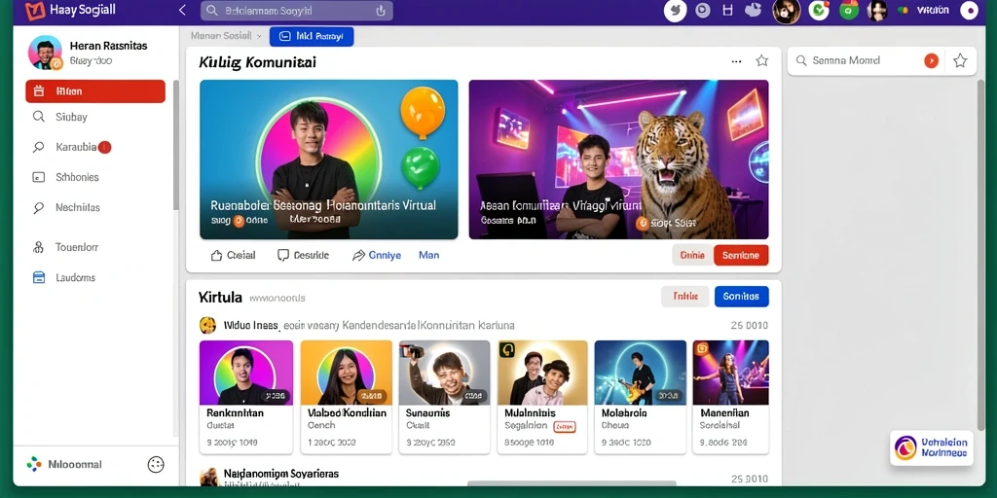Click the bird icon in top bar
997x498 pixels.
[x=676, y=11]
